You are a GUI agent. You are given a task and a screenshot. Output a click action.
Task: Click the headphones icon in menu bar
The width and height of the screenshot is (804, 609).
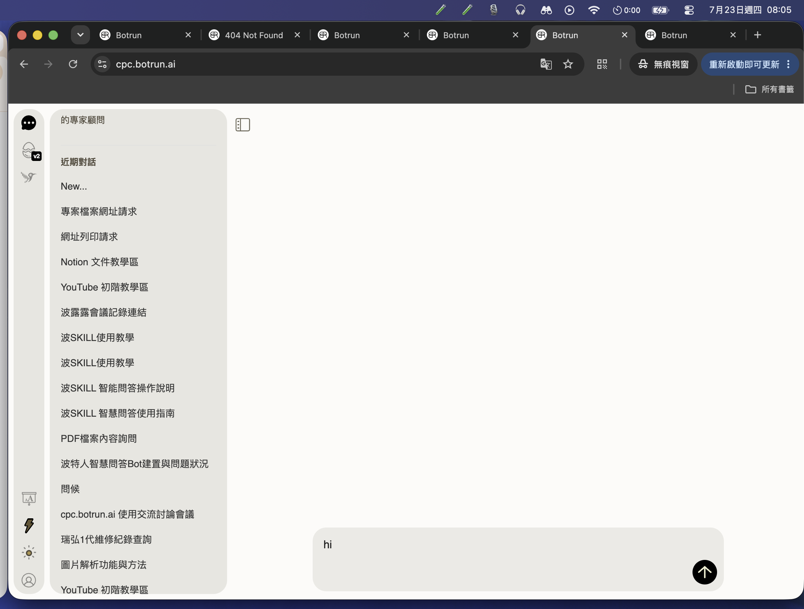point(521,10)
